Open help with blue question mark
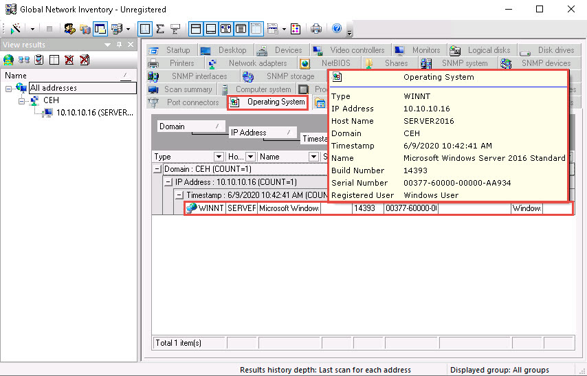 [337, 28]
